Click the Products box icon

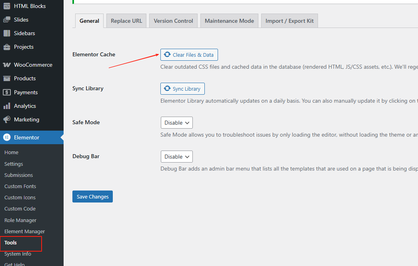[7, 78]
